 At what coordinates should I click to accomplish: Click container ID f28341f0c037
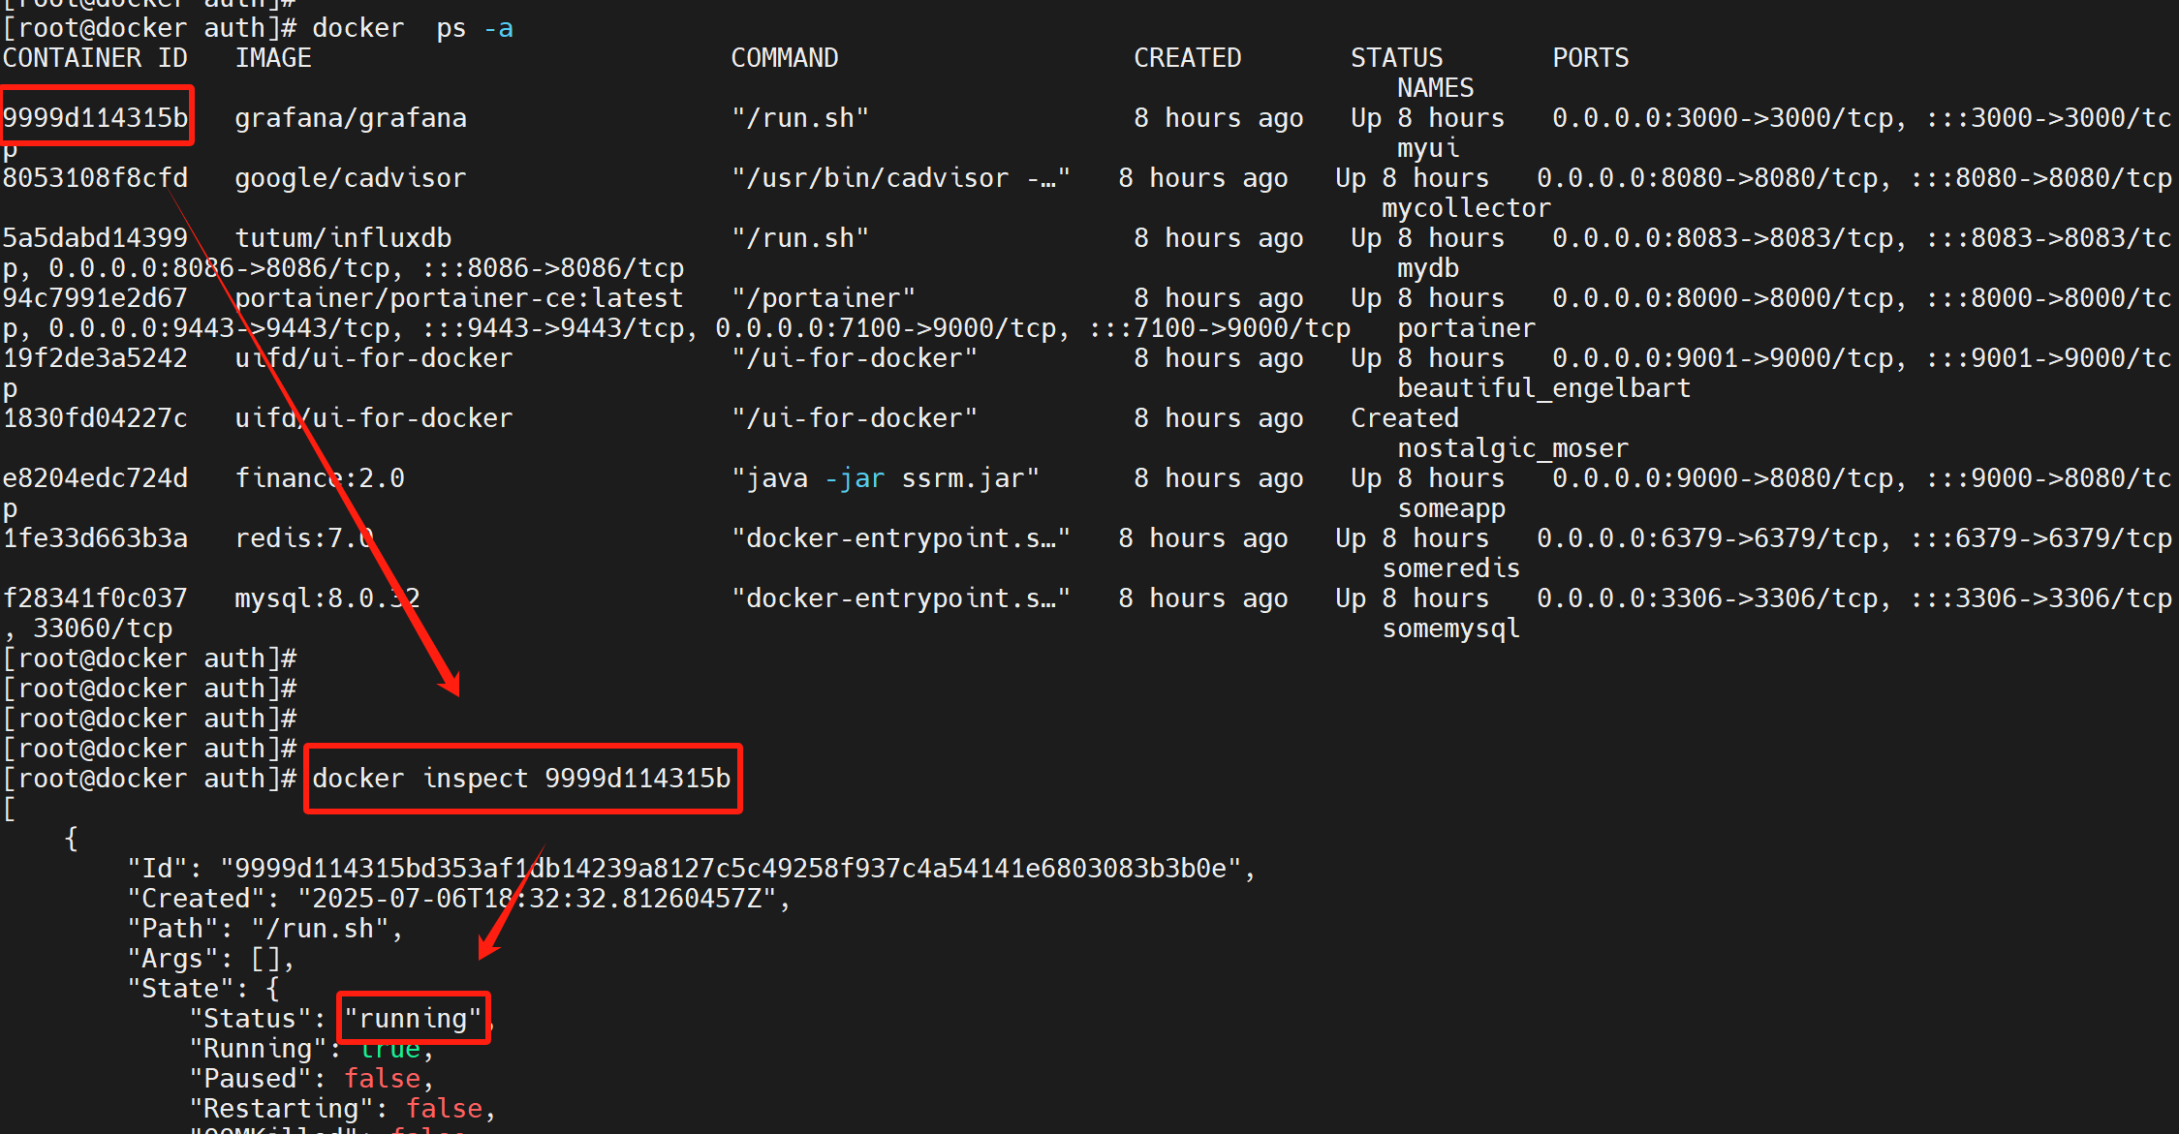pos(95,598)
